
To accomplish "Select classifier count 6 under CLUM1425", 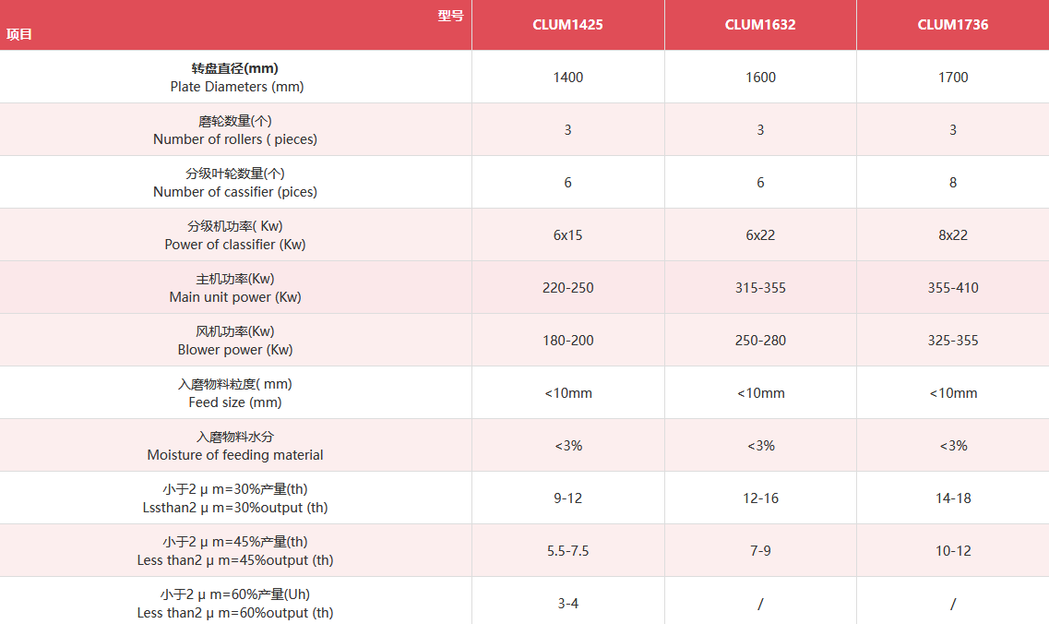I will point(568,183).
